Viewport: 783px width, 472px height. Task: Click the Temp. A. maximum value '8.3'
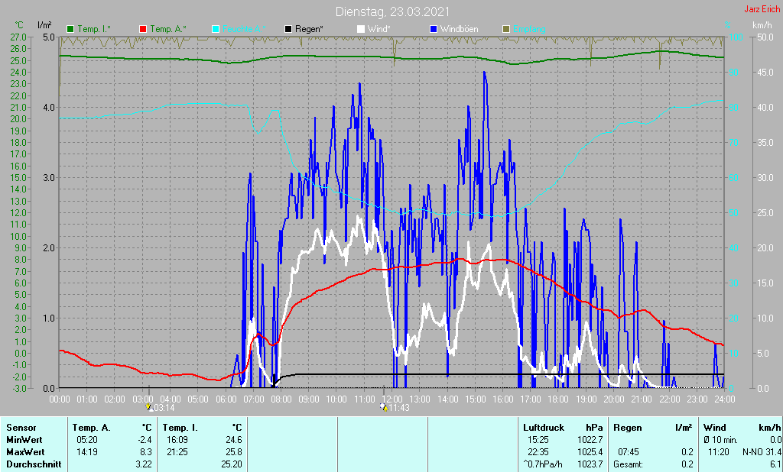[145, 452]
